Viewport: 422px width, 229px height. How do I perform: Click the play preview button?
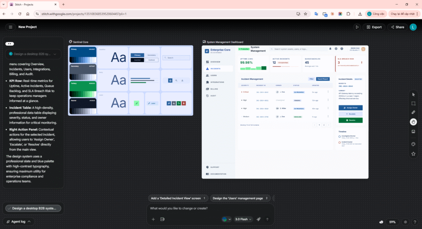(357, 27)
